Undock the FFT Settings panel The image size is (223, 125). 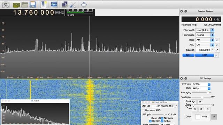[x=186, y=78]
